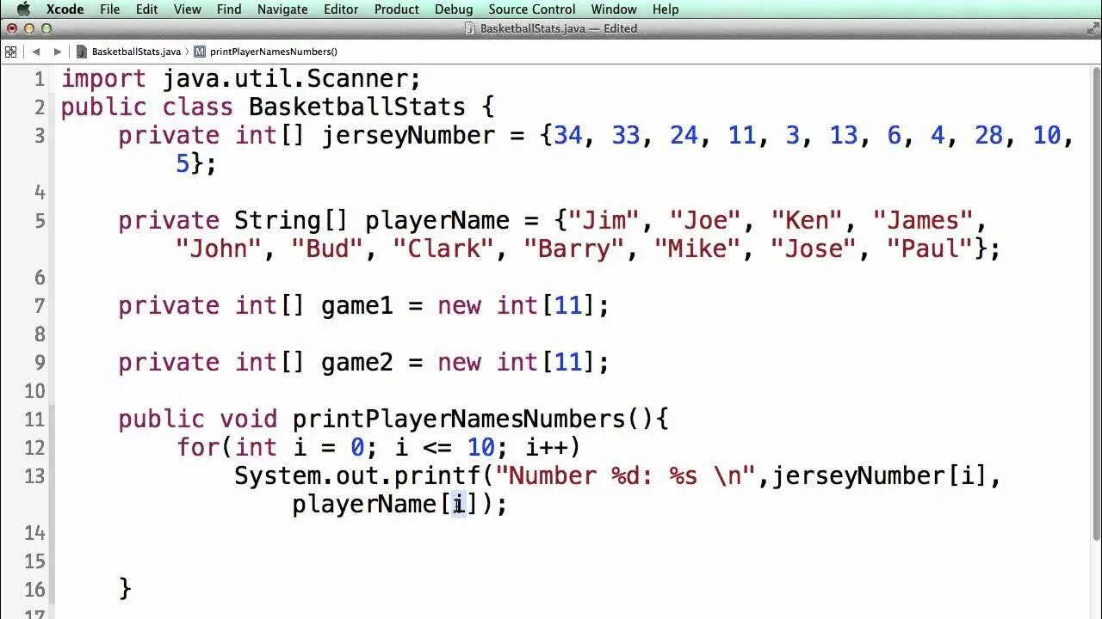This screenshot has width=1102, height=619.
Task: Go back with the left arrow
Action: (x=36, y=52)
